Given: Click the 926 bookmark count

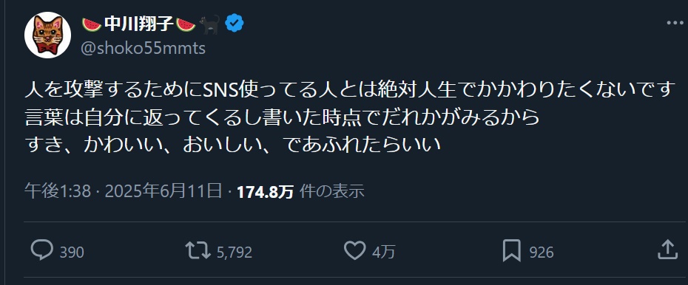Looking at the screenshot, I should [x=542, y=253].
